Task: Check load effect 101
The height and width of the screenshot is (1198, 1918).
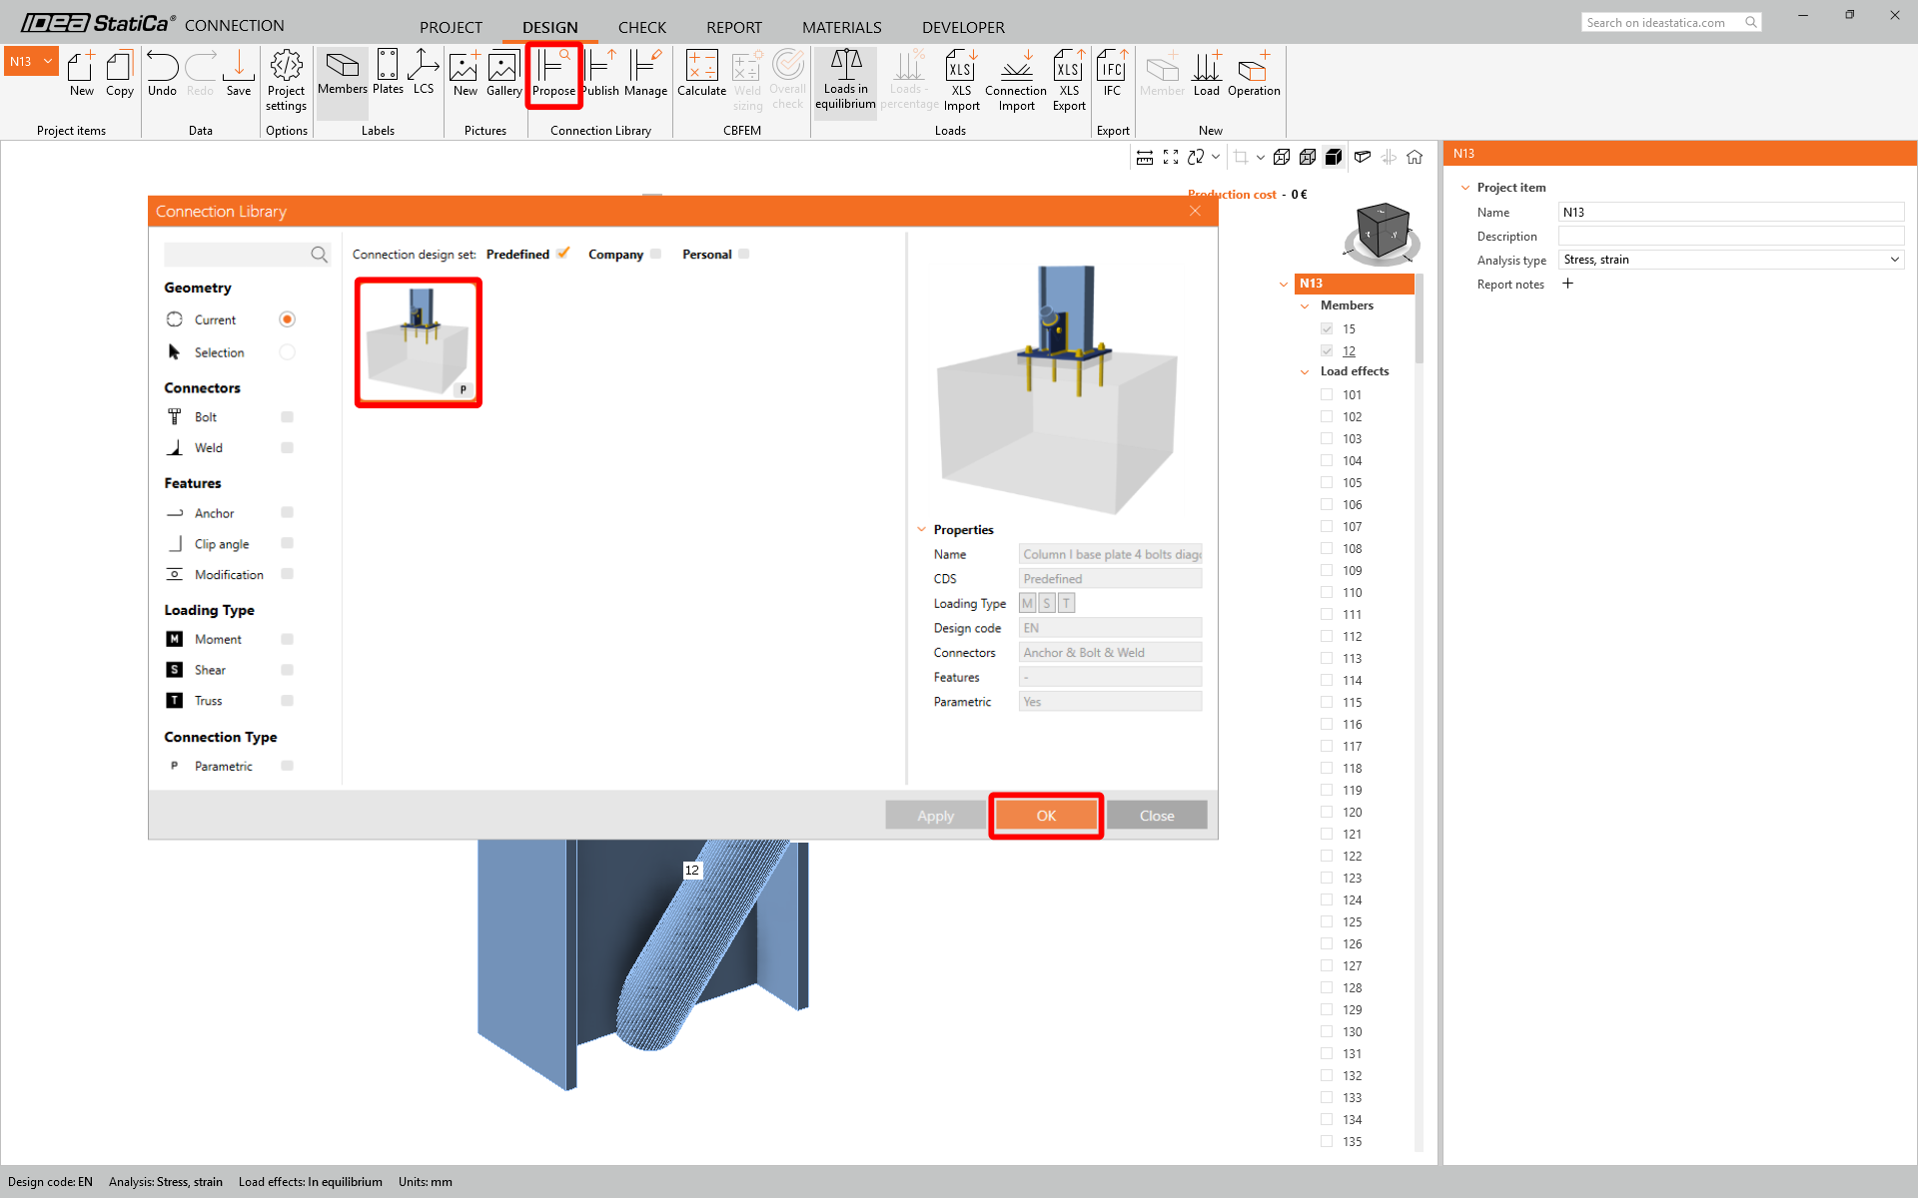Action: [x=1327, y=394]
